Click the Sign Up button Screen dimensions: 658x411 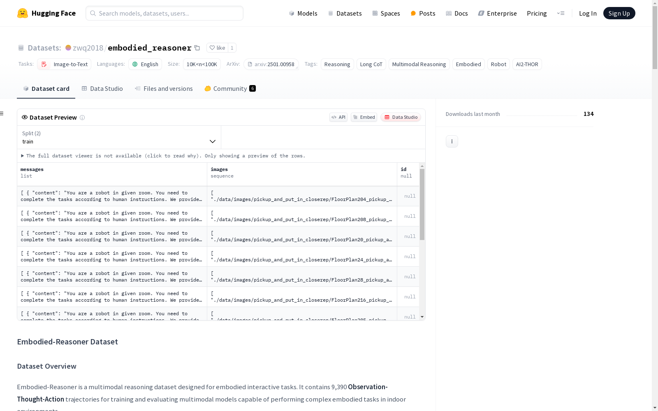tap(619, 13)
